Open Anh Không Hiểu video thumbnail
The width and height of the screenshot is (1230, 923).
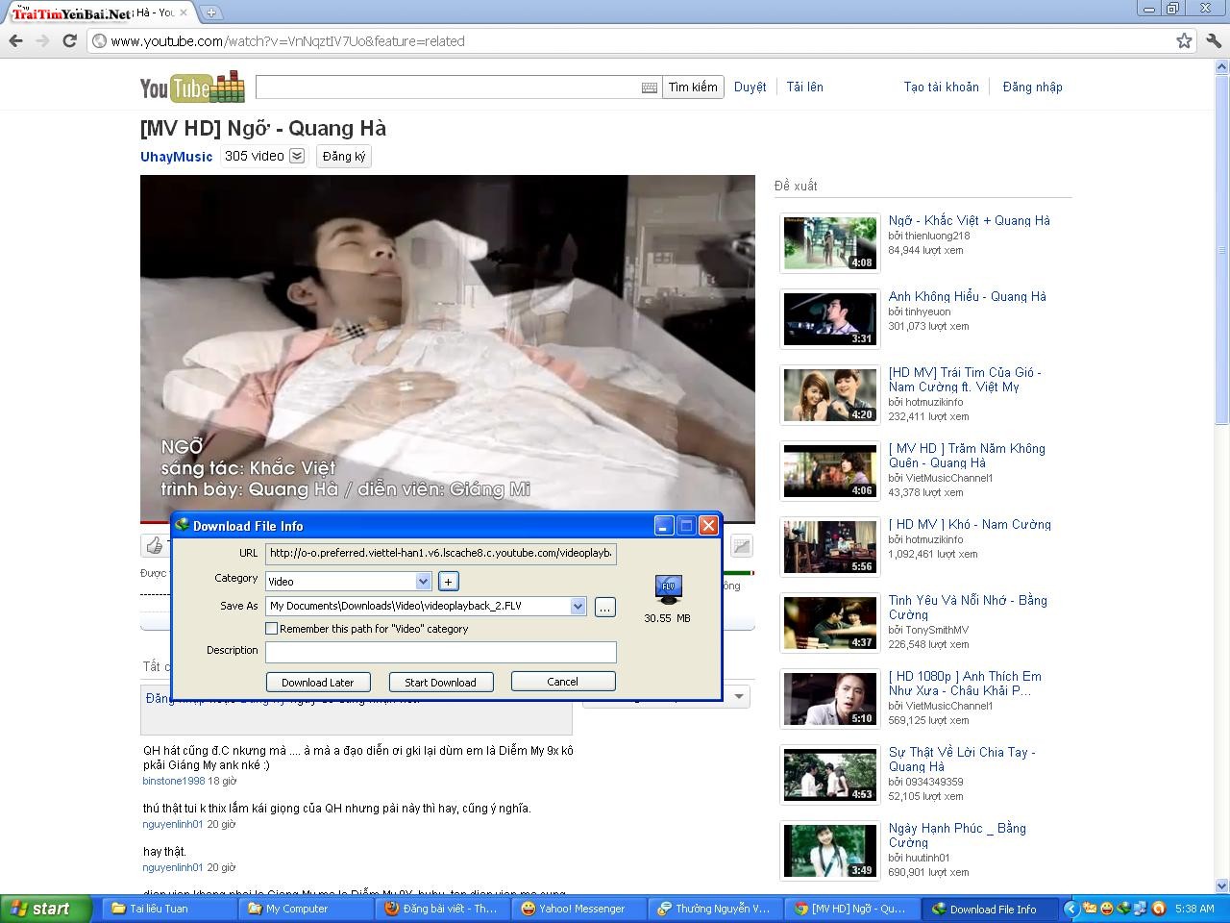[830, 319]
